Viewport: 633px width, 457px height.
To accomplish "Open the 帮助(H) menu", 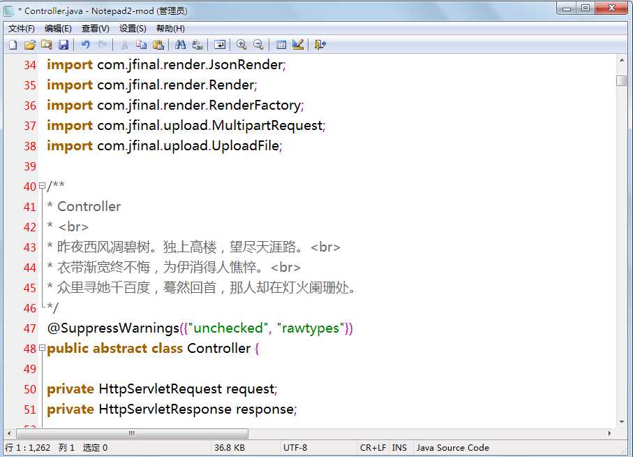I will click(x=170, y=28).
